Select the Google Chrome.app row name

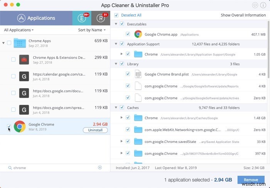(x=161, y=34)
